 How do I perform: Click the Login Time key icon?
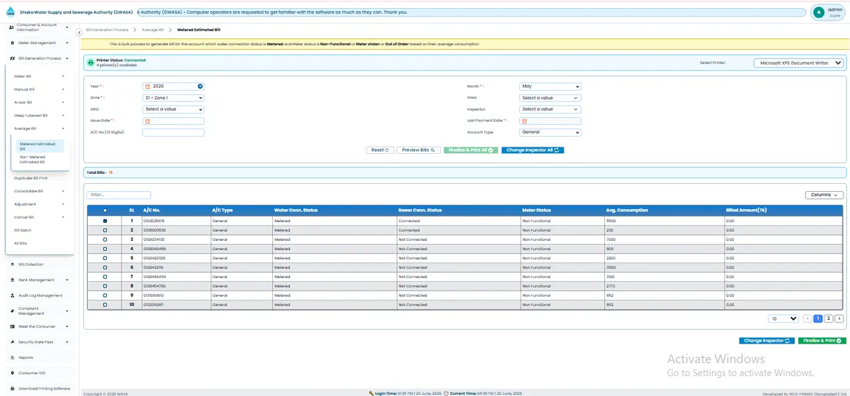tap(372, 393)
